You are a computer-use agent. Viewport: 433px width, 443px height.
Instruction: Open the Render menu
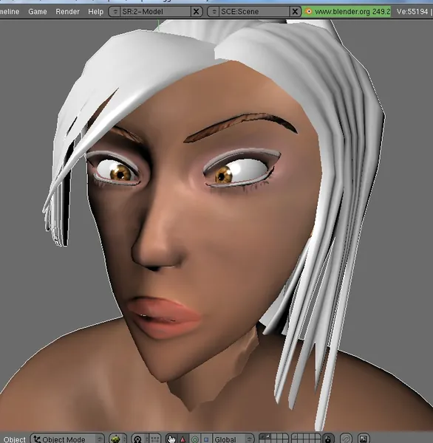click(x=67, y=12)
